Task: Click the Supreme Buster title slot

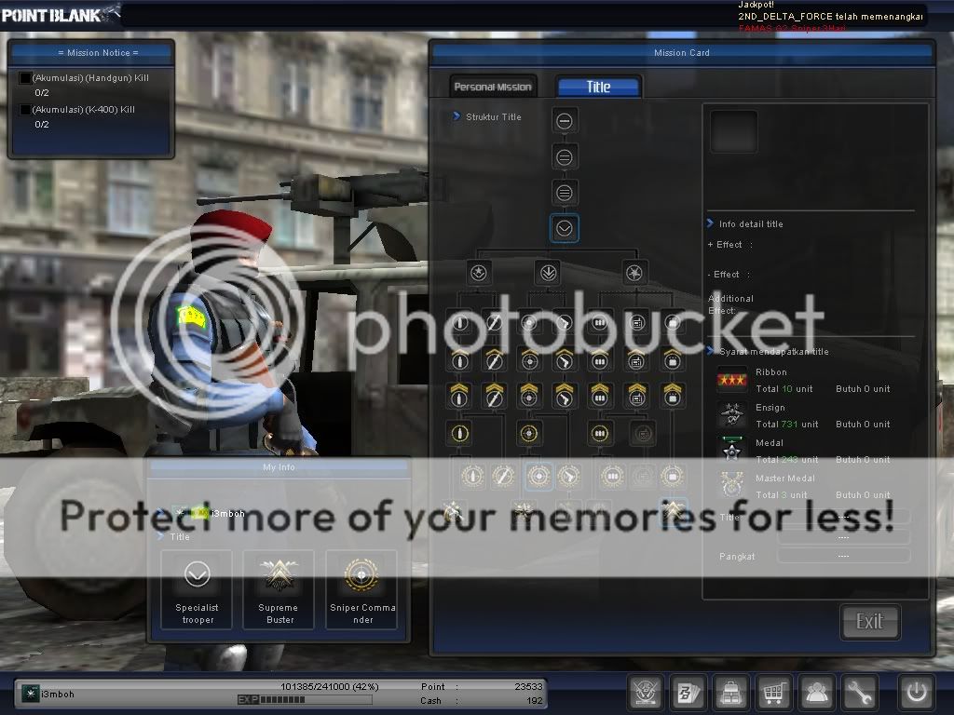Action: tap(279, 589)
